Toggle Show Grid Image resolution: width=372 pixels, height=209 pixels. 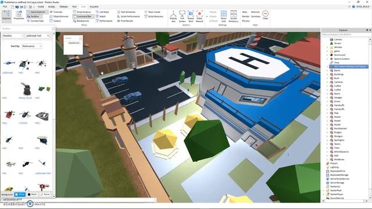[223, 16]
